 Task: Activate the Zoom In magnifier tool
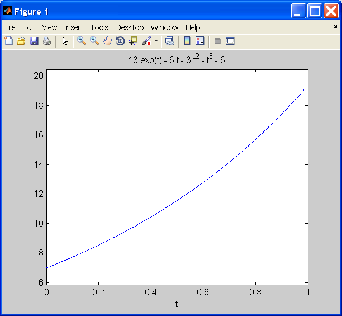point(82,41)
